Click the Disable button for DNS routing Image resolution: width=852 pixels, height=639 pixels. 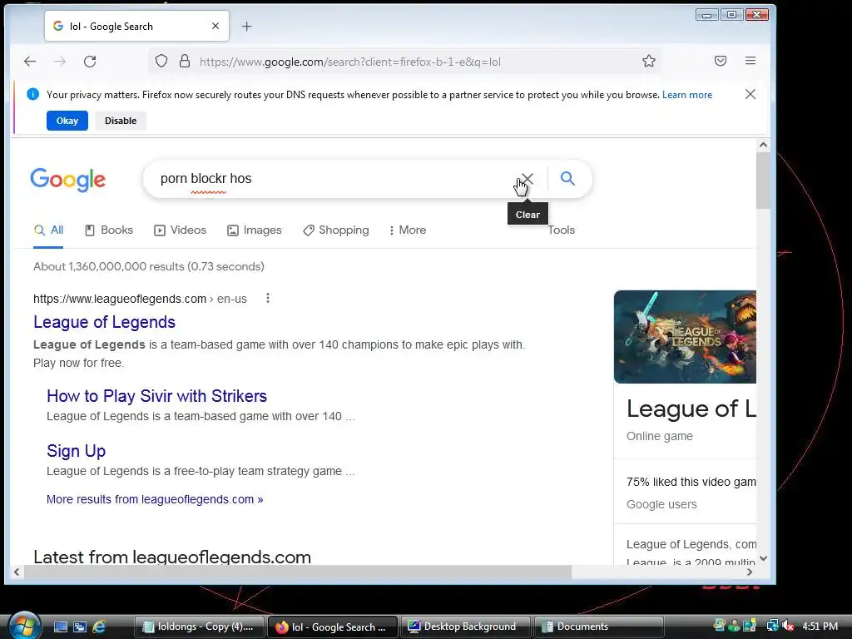coord(121,121)
